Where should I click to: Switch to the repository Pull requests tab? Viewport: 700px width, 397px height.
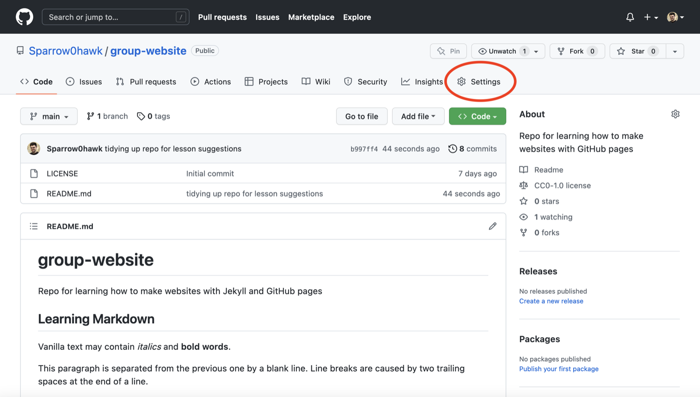(x=146, y=82)
